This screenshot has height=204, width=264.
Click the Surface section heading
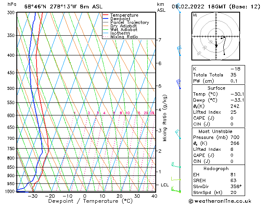click(216, 88)
